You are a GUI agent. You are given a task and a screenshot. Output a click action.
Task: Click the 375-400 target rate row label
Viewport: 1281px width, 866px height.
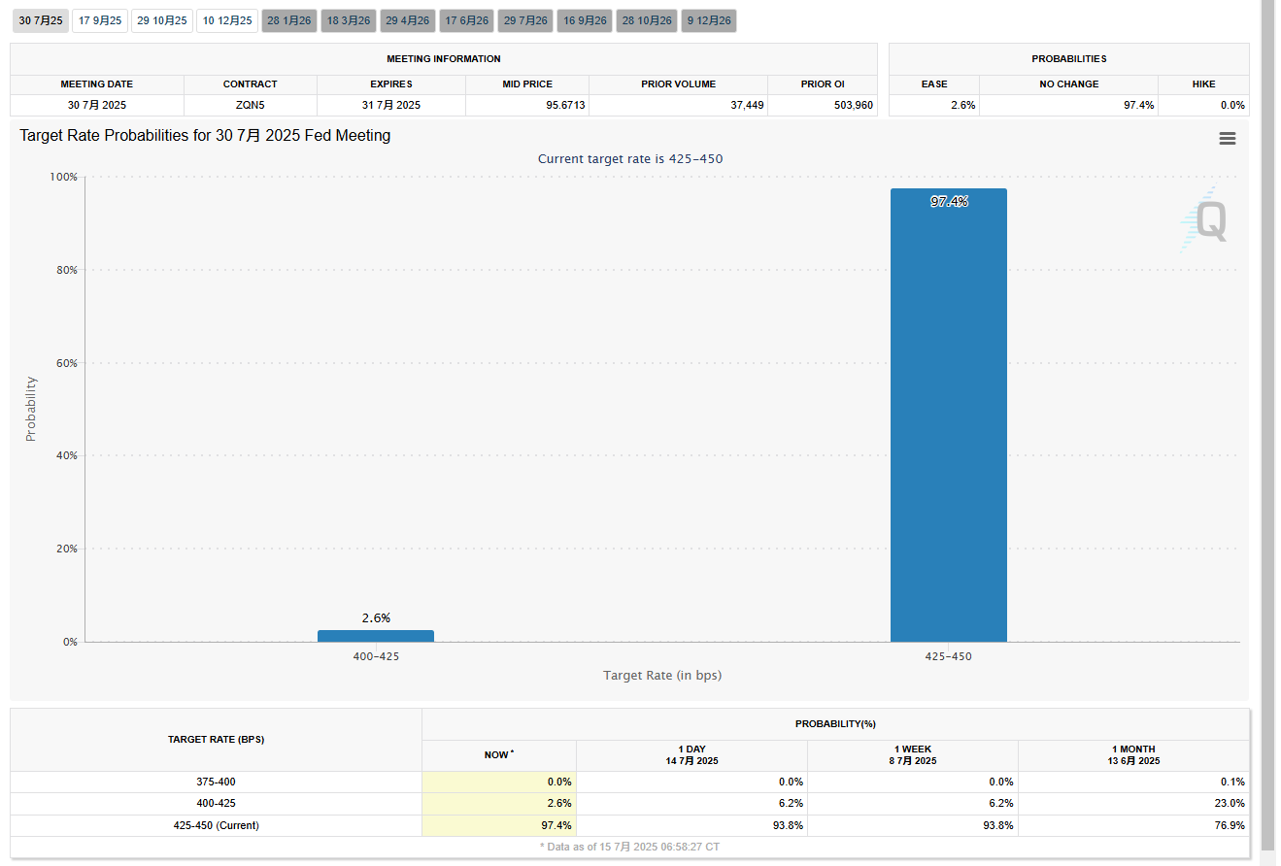pos(216,782)
